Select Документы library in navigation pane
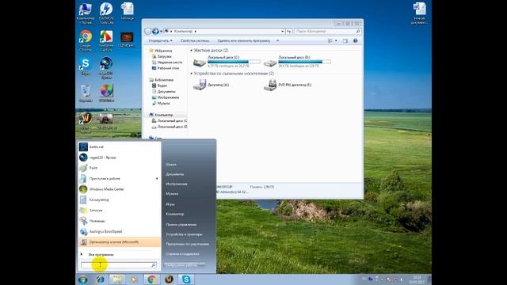Viewport: 507px width, 285px height. 164,92
